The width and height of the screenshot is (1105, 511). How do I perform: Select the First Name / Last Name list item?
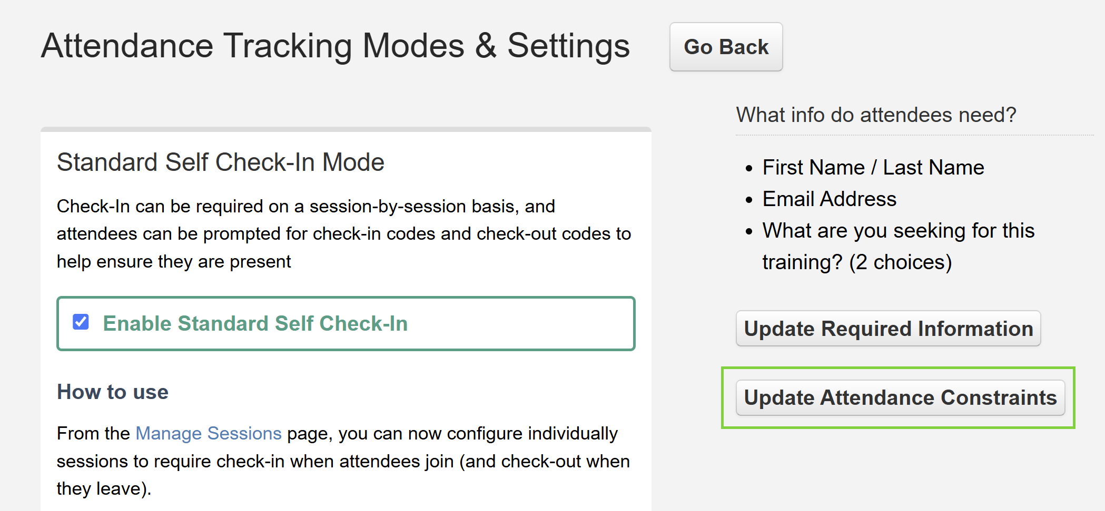(x=873, y=167)
